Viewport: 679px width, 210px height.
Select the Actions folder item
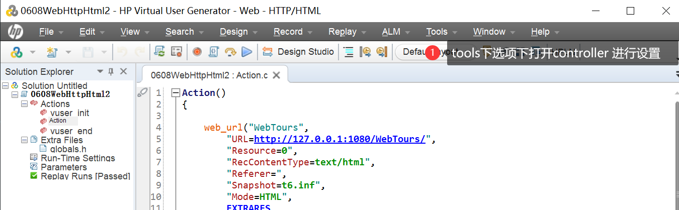pyautogui.click(x=55, y=104)
